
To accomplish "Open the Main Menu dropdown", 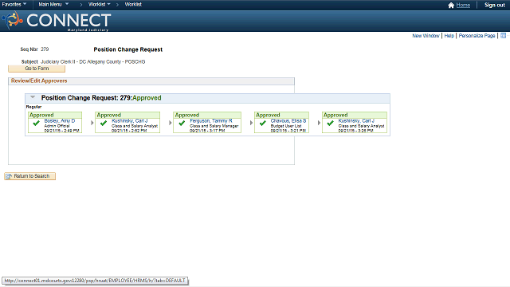I will point(53,5).
